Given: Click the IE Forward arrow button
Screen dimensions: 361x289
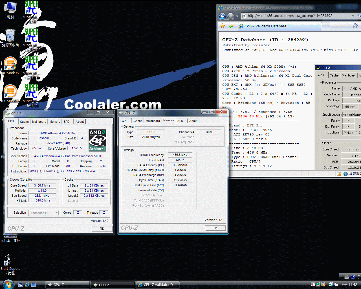Looking at the screenshot, I should (x=230, y=16).
